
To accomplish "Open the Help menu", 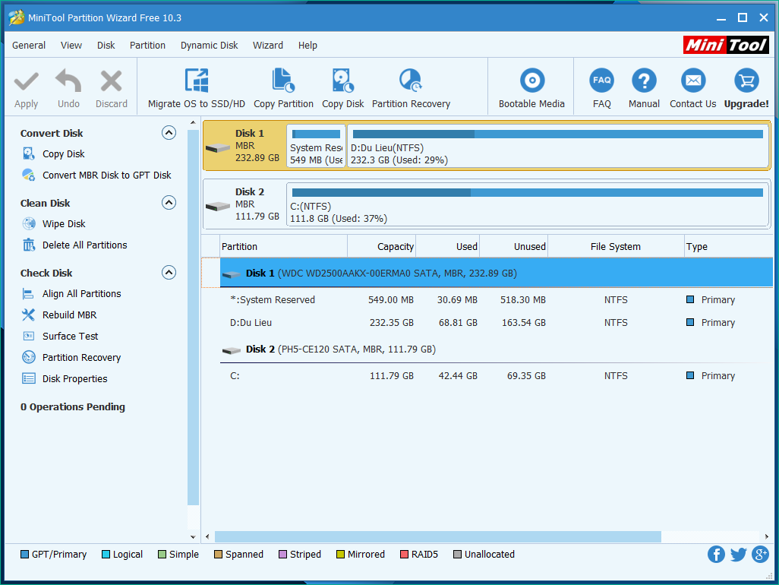I will click(x=307, y=46).
